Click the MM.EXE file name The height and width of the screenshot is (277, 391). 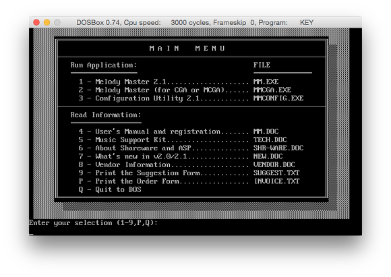(x=266, y=82)
